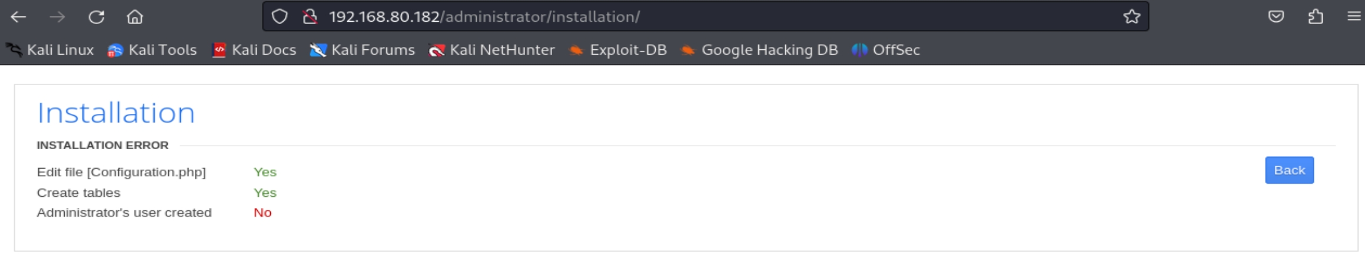This screenshot has width=1365, height=272.
Task: Open the Kali Forums bookmark
Action: click(x=363, y=51)
